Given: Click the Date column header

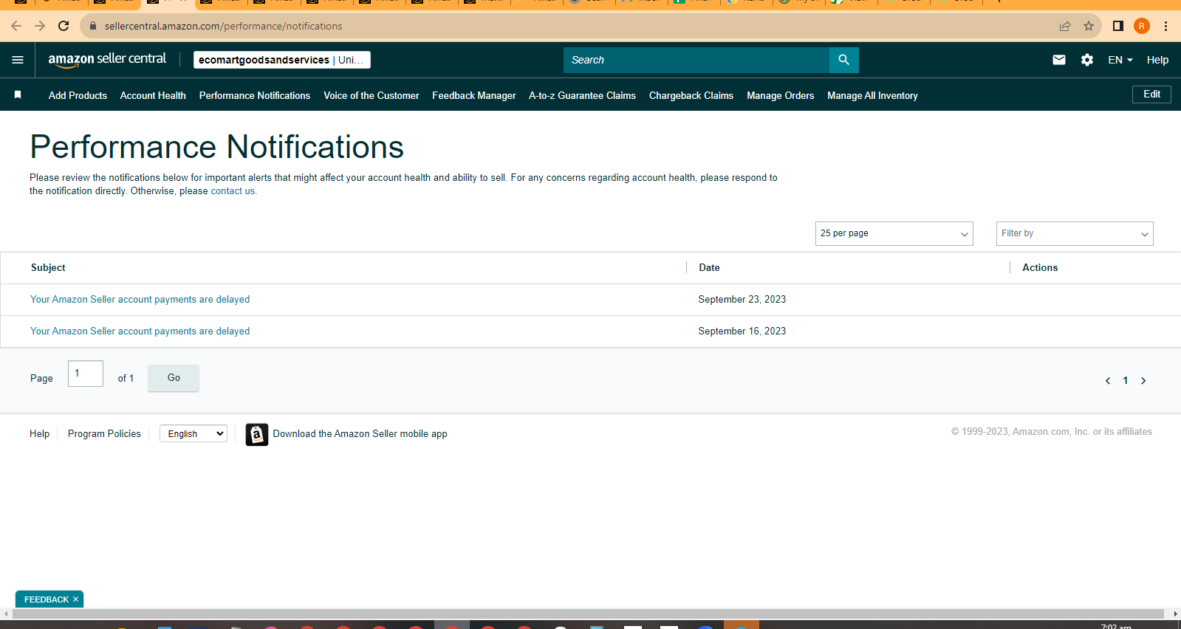Looking at the screenshot, I should pos(709,268).
